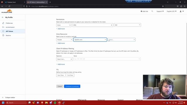Viewport: 187px width, 105px height.
Task: Click the Authentication key icon
Action: point(3,27)
